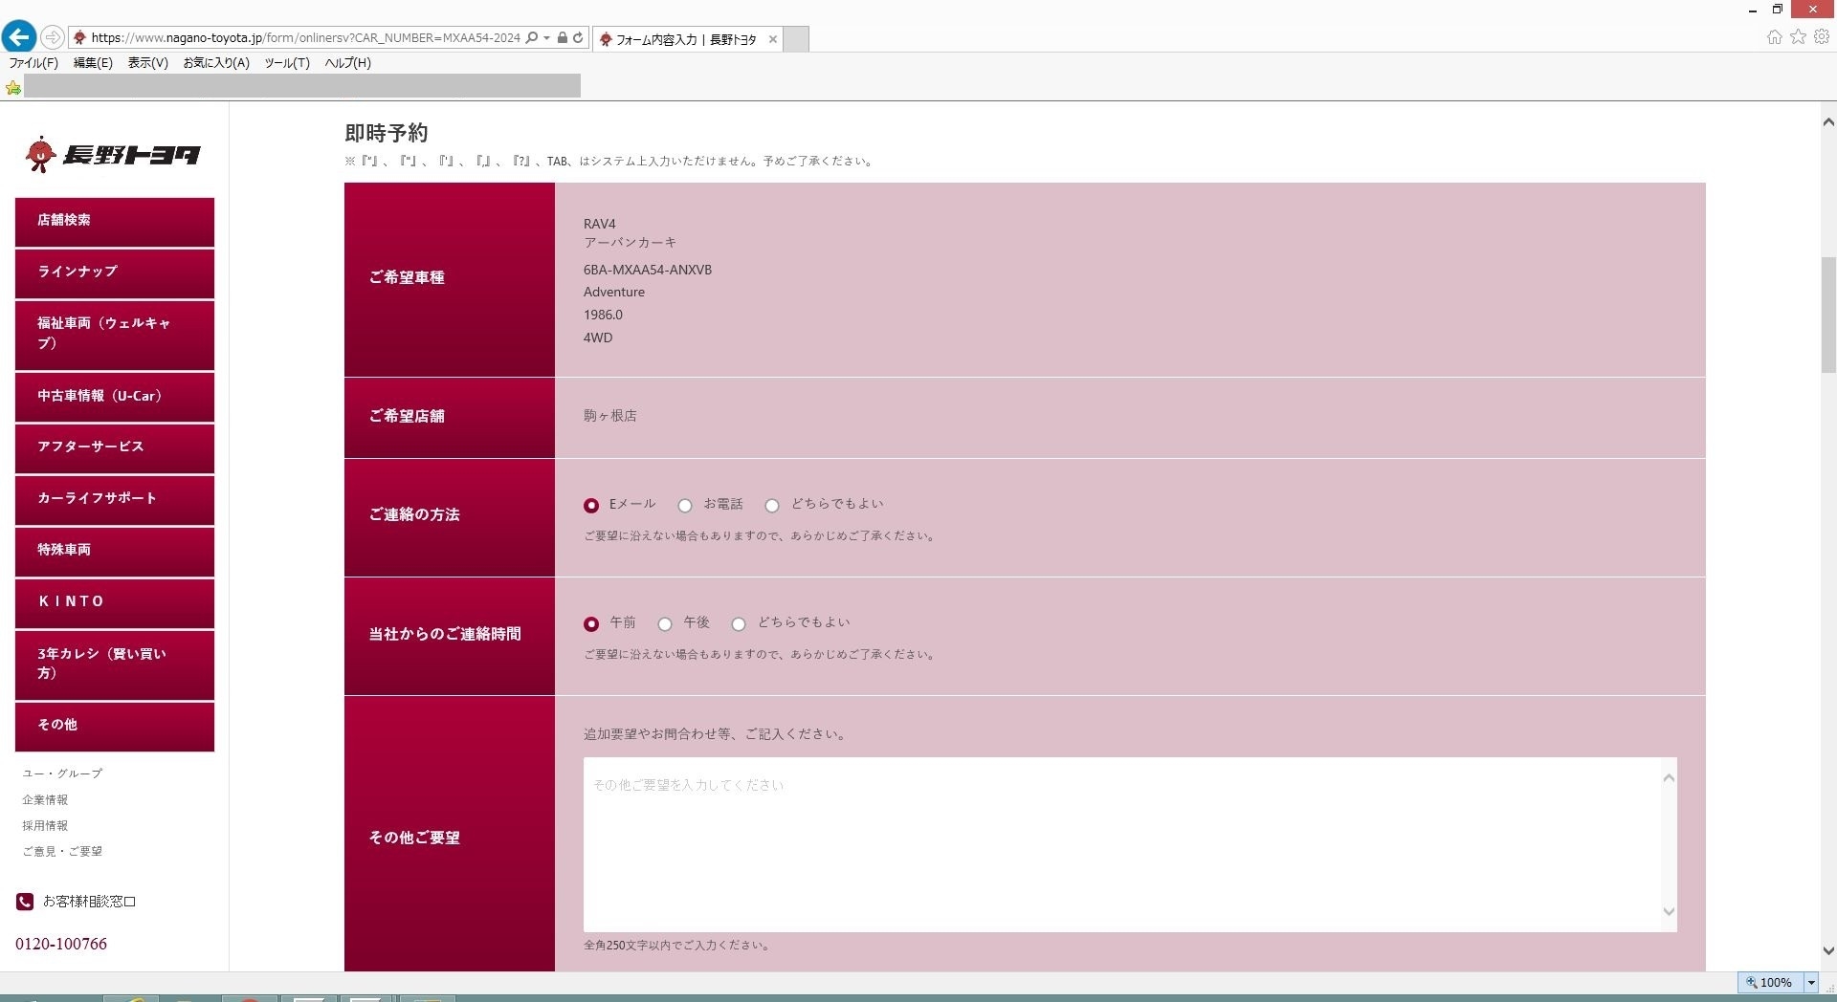Select お電話 as contact method
The image size is (1837, 1002).
coord(685,506)
